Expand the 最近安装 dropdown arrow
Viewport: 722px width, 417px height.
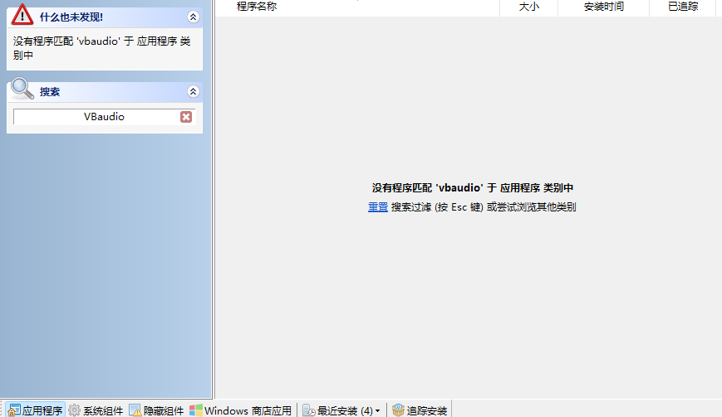(x=378, y=410)
